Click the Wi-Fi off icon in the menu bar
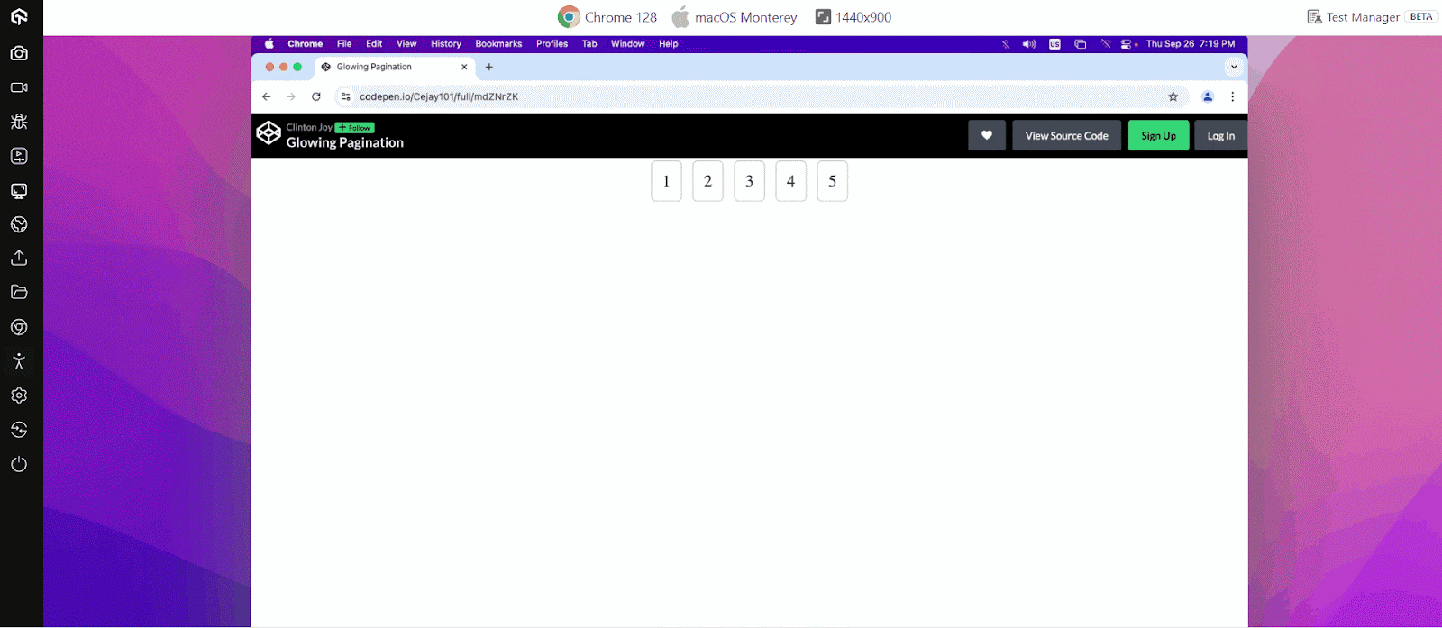This screenshot has width=1442, height=628. [1105, 43]
